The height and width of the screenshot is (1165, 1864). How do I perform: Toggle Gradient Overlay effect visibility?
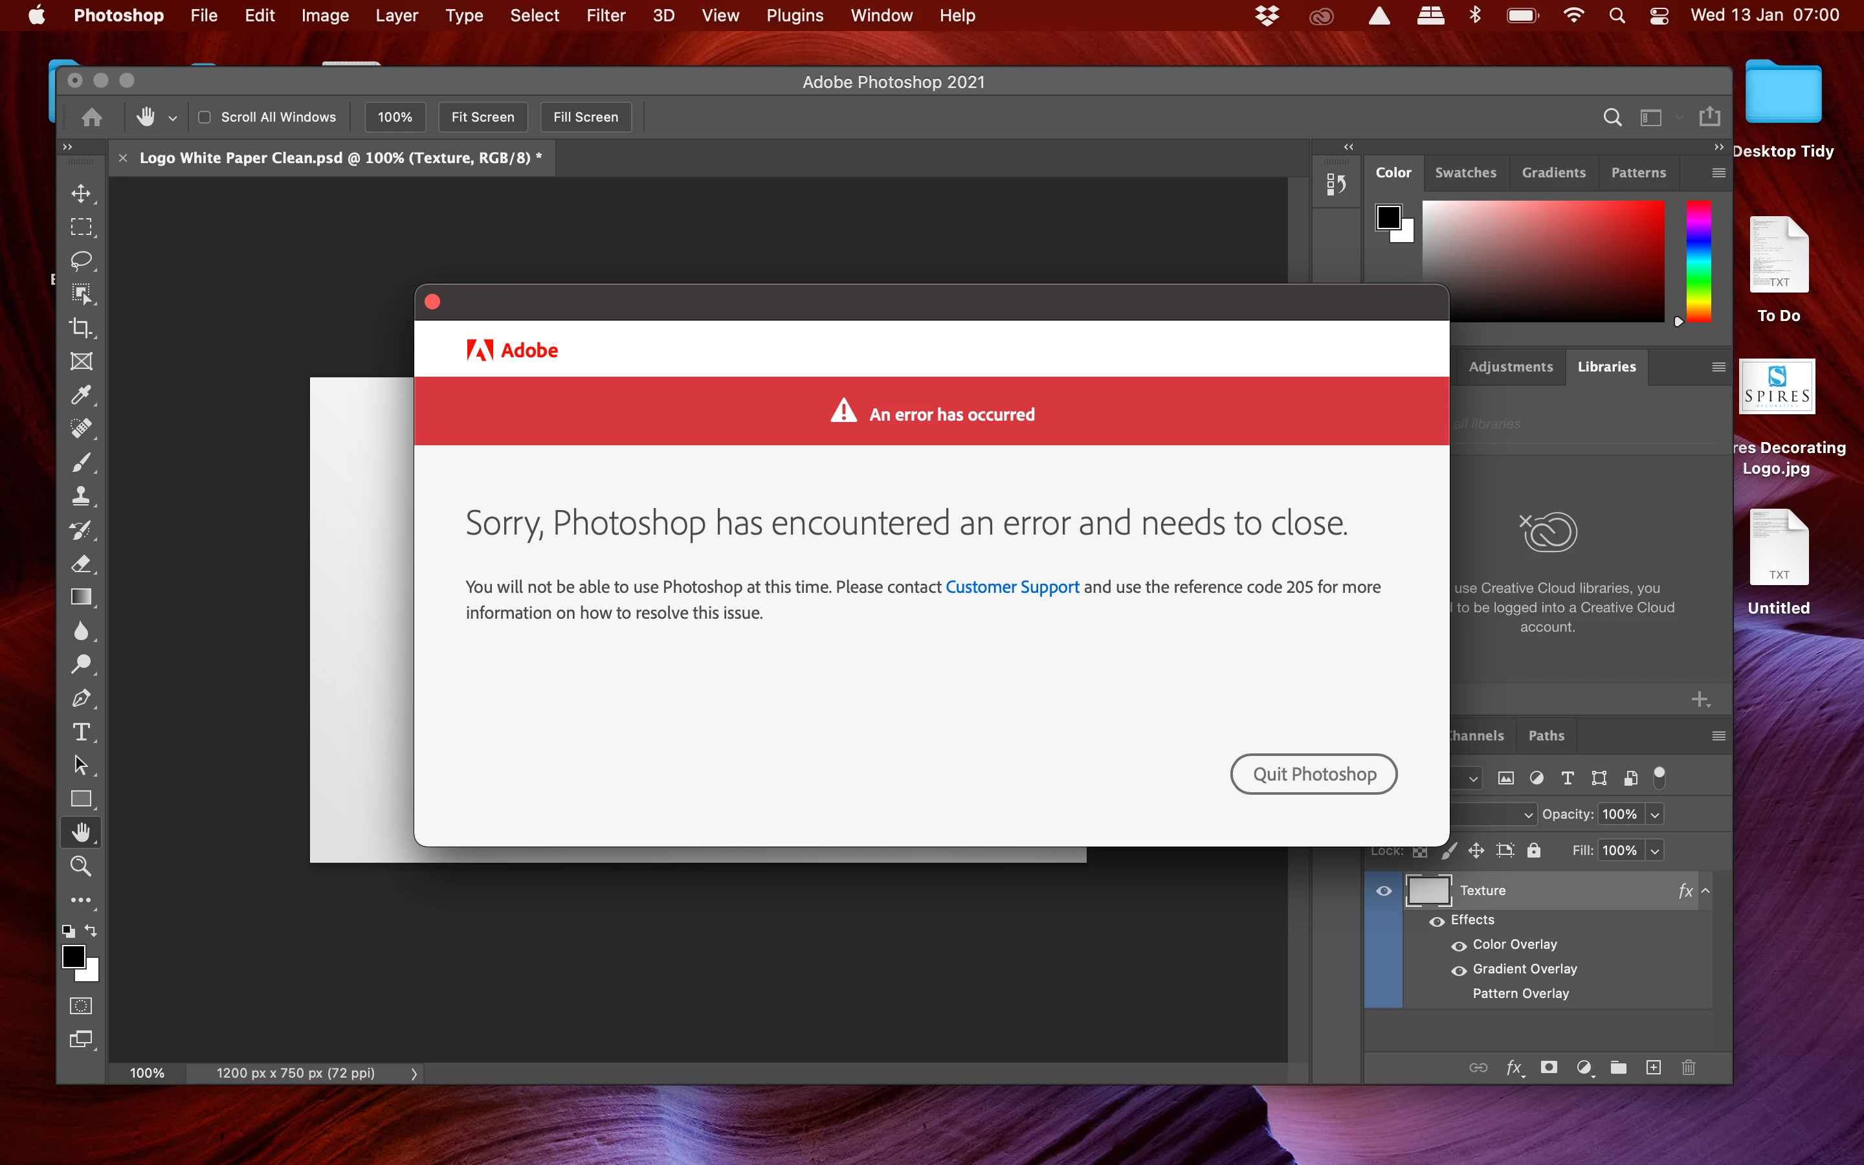pyautogui.click(x=1459, y=970)
